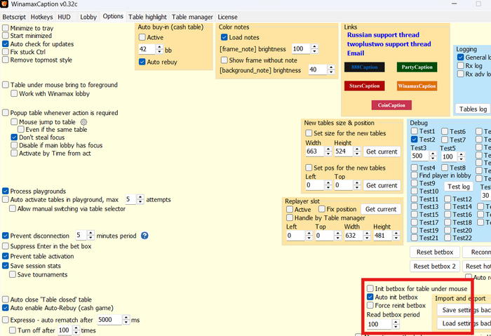Open the License tab
The height and width of the screenshot is (336, 491).
[228, 17]
